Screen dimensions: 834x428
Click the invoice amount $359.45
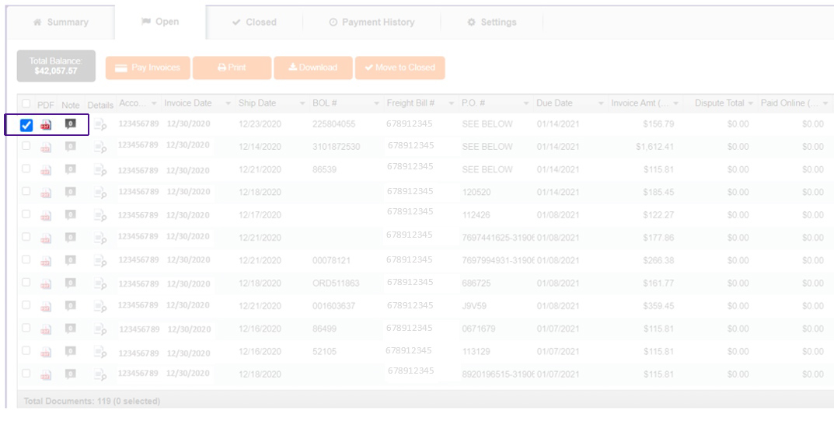point(658,306)
